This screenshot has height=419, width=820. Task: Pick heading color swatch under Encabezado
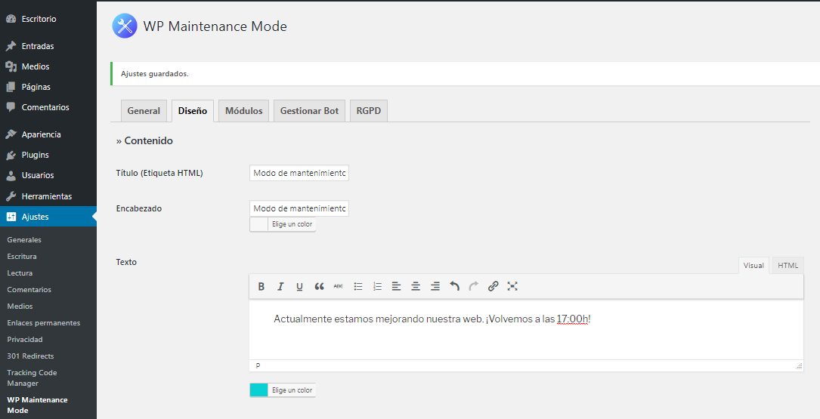tap(259, 224)
